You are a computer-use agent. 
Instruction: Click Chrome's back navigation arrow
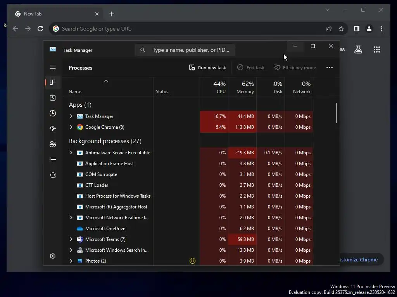click(16, 29)
